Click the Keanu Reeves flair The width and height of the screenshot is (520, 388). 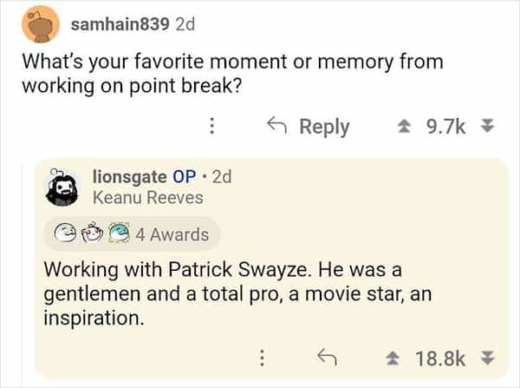tap(147, 198)
